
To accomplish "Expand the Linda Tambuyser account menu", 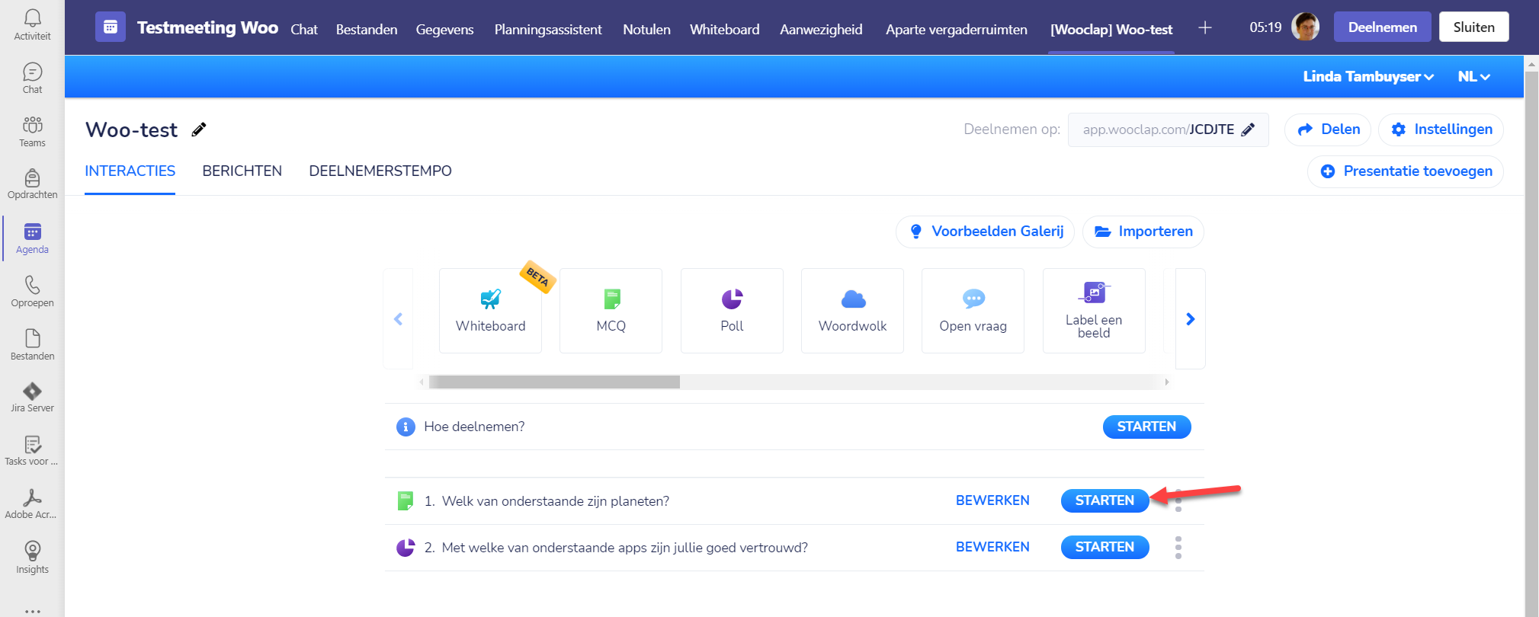I will (1368, 76).
